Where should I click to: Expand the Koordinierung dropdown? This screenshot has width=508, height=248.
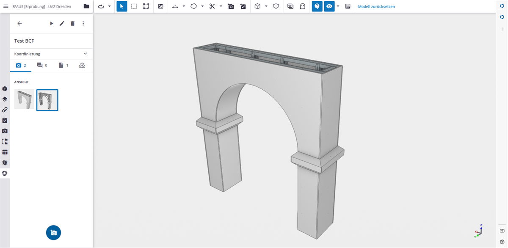click(85, 54)
